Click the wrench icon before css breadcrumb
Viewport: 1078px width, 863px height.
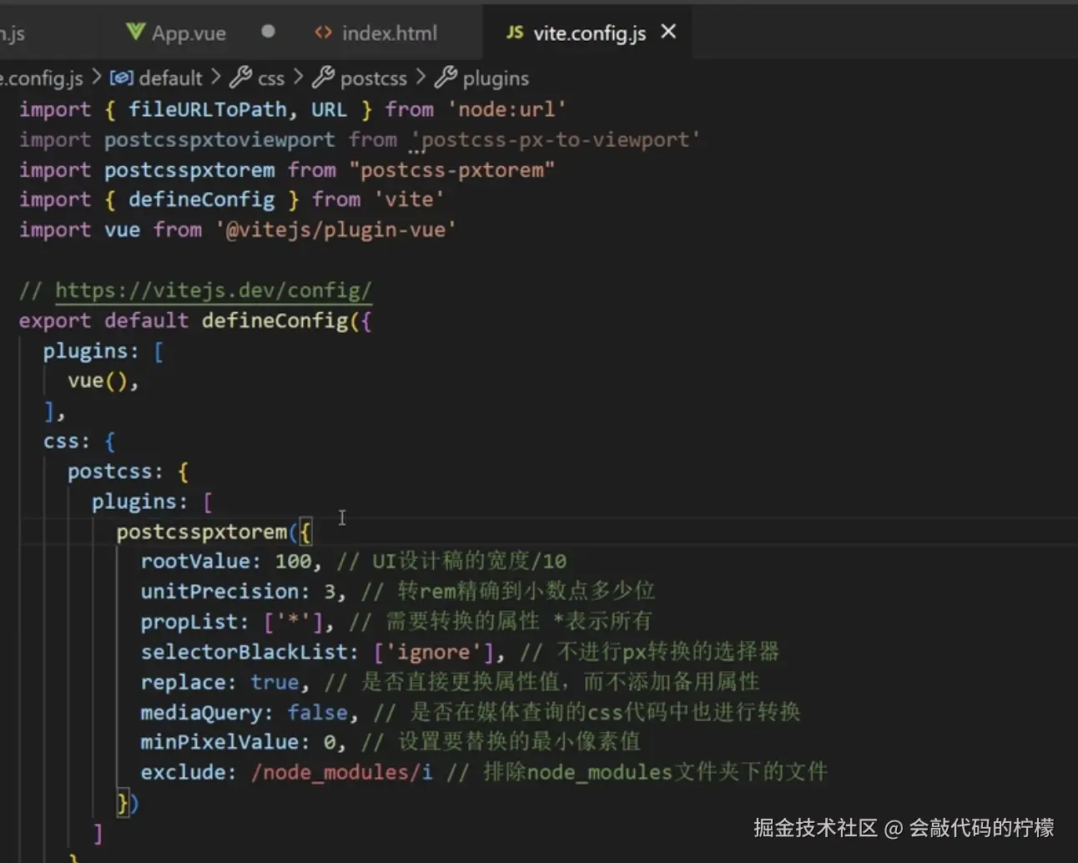(x=240, y=78)
